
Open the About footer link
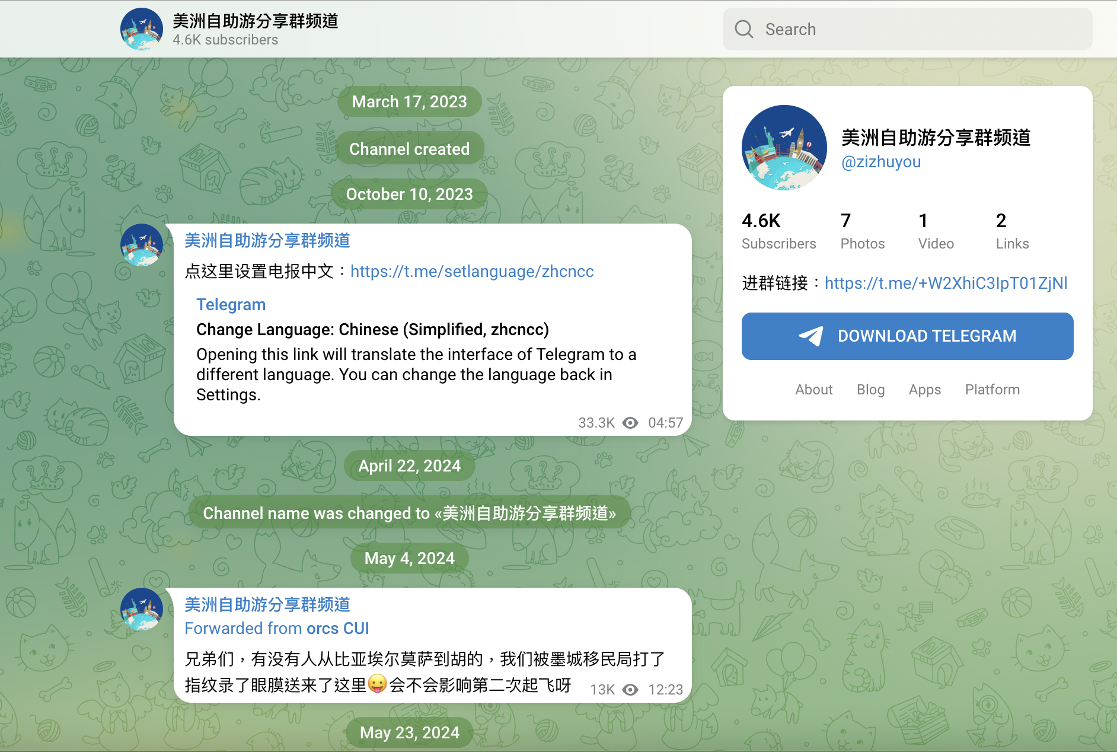(x=813, y=390)
